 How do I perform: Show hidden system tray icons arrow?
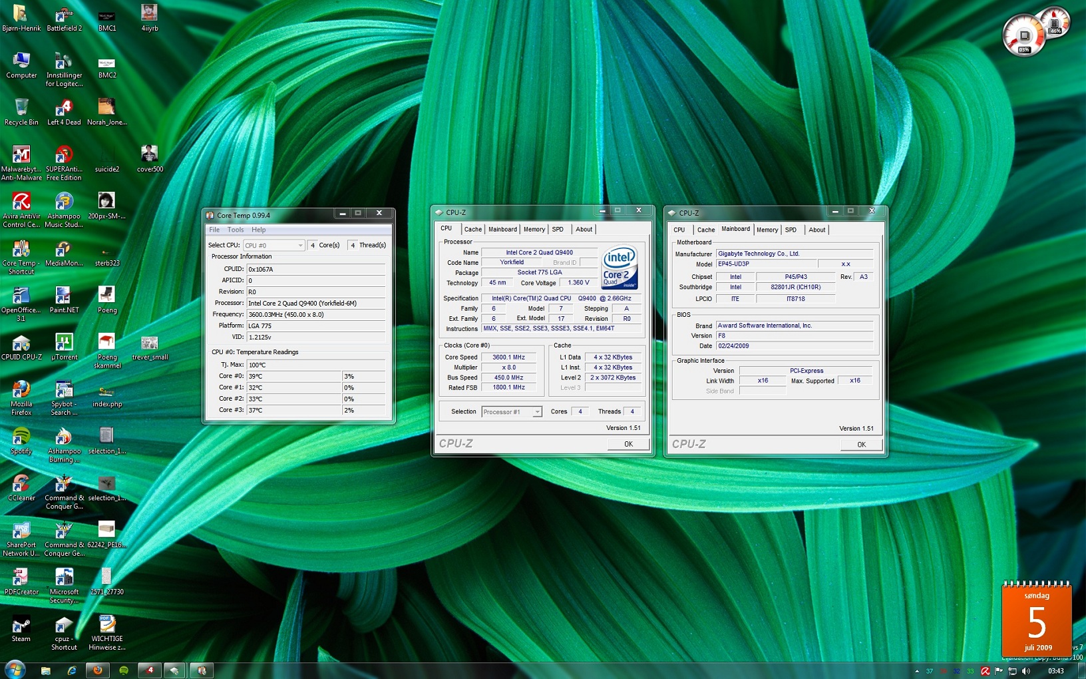coord(917,671)
